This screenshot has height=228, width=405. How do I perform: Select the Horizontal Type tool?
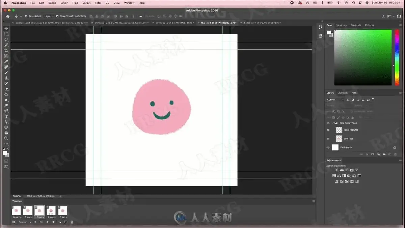pyautogui.click(x=6, y=117)
